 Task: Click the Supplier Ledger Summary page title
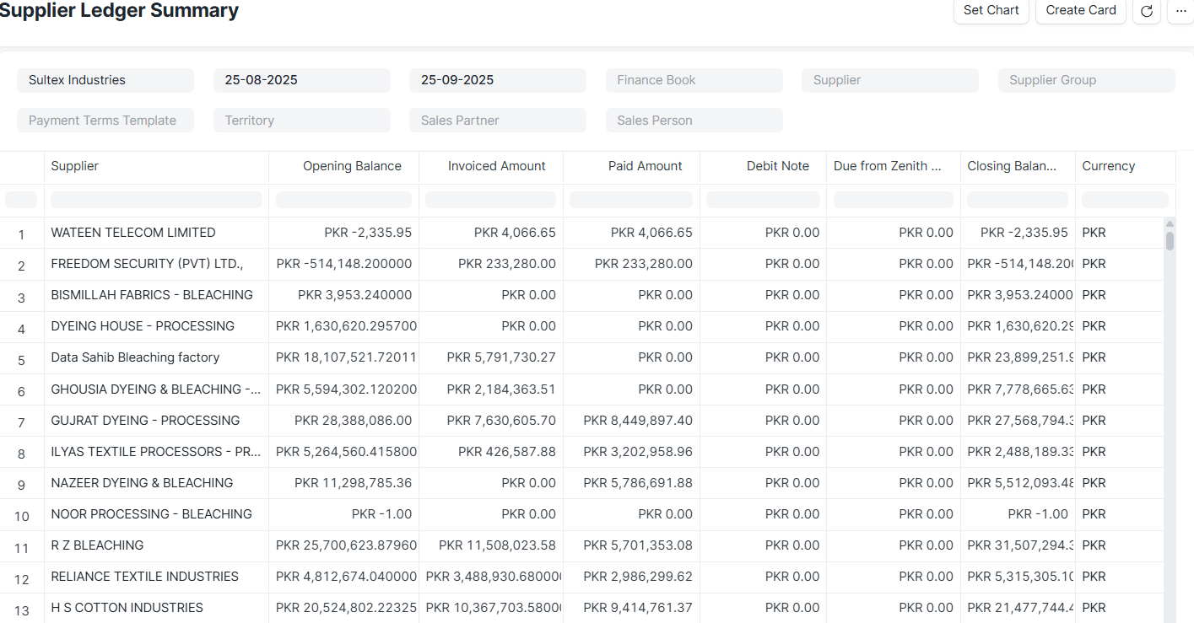pyautogui.click(x=119, y=11)
